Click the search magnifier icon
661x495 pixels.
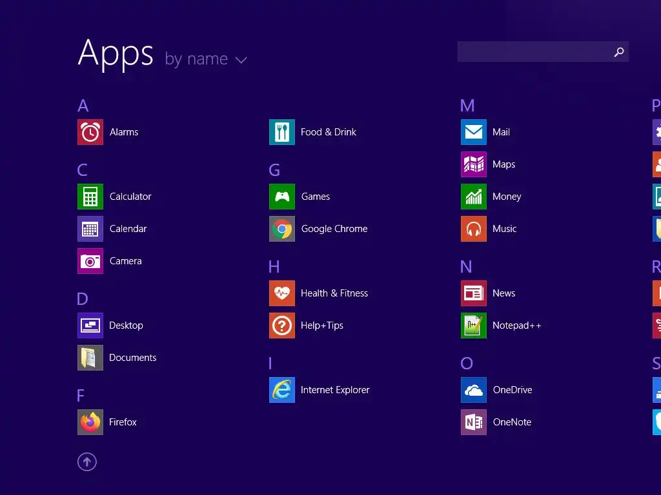point(619,52)
